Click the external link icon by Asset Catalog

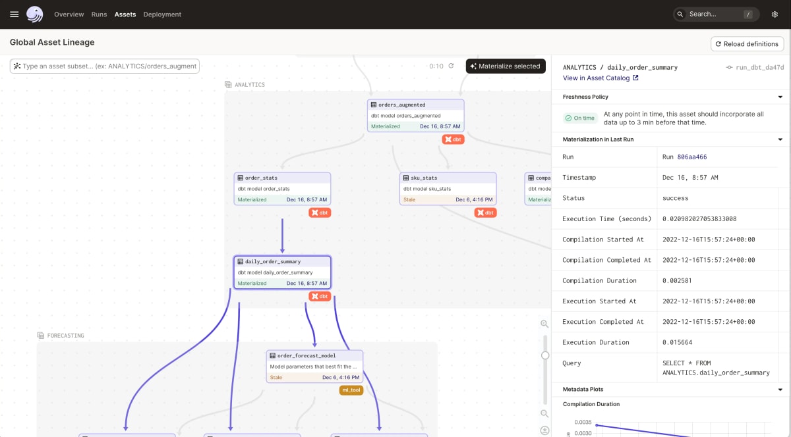(x=635, y=78)
